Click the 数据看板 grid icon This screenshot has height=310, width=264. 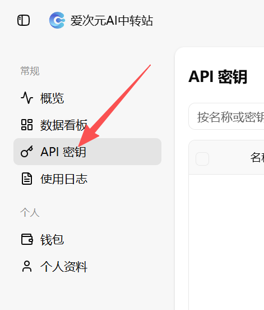tap(27, 125)
